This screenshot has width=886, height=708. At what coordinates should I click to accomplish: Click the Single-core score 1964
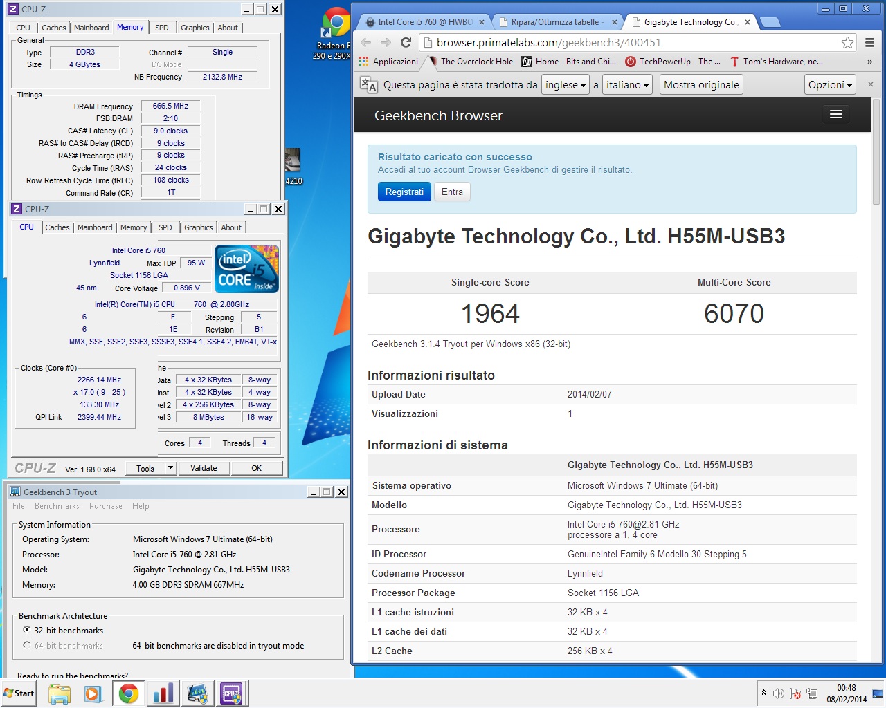[x=490, y=314]
